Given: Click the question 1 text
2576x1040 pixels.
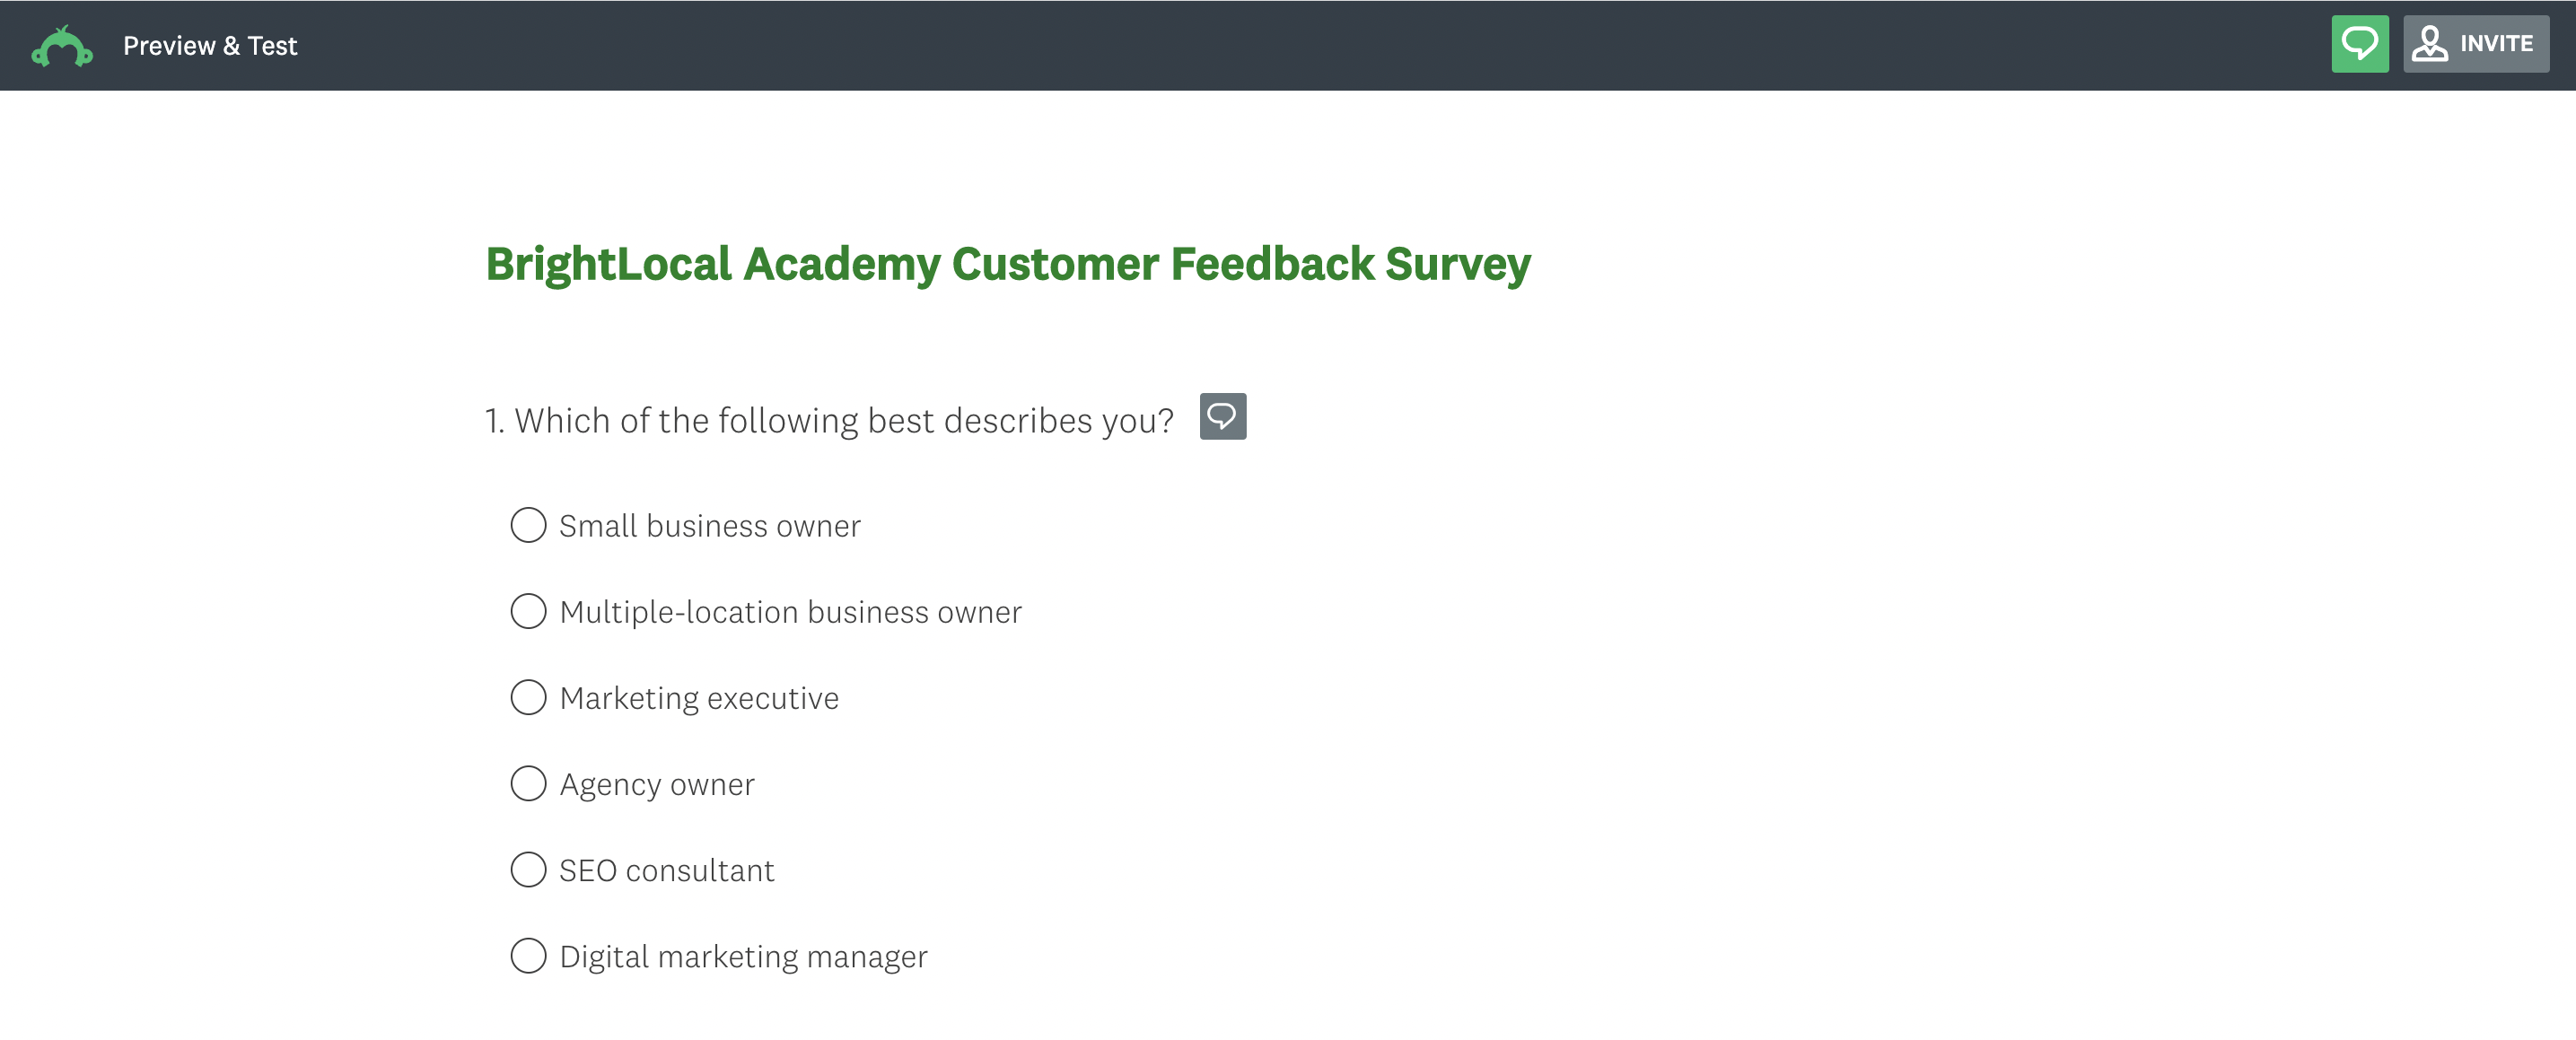Looking at the screenshot, I should coord(830,420).
